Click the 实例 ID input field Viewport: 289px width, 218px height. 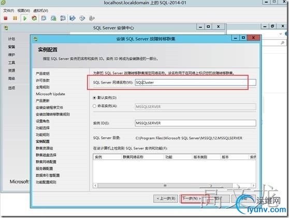[x=195, y=123]
